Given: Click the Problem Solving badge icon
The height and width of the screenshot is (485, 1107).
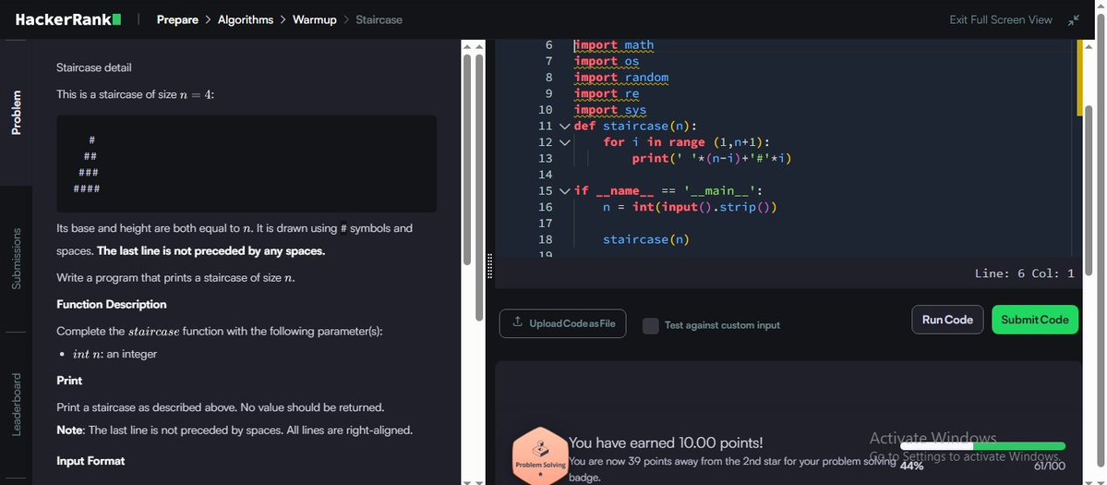Looking at the screenshot, I should (539, 456).
